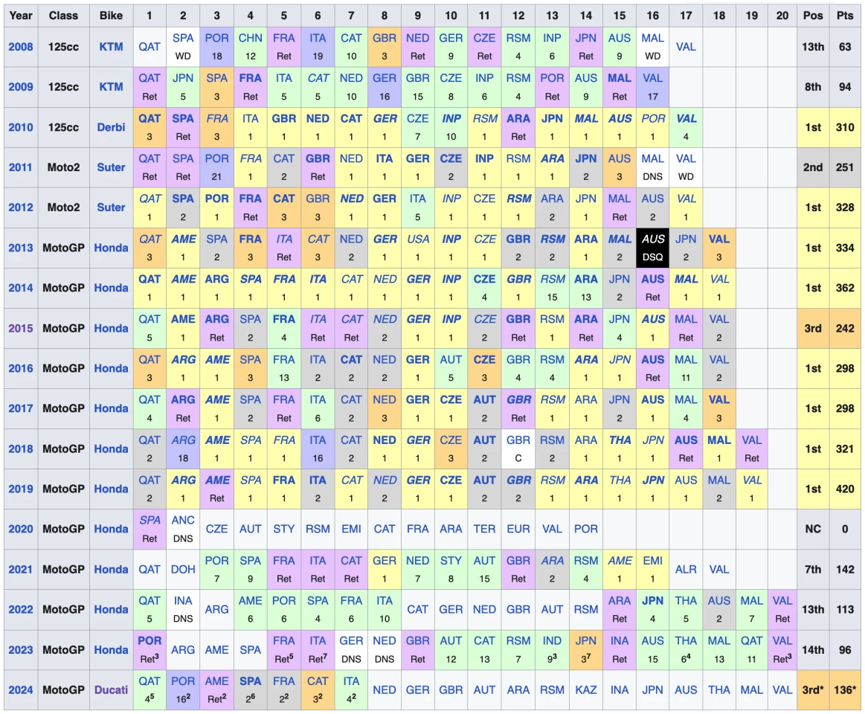Click the Ducati bike link
The image size is (865, 714).
[x=111, y=689]
